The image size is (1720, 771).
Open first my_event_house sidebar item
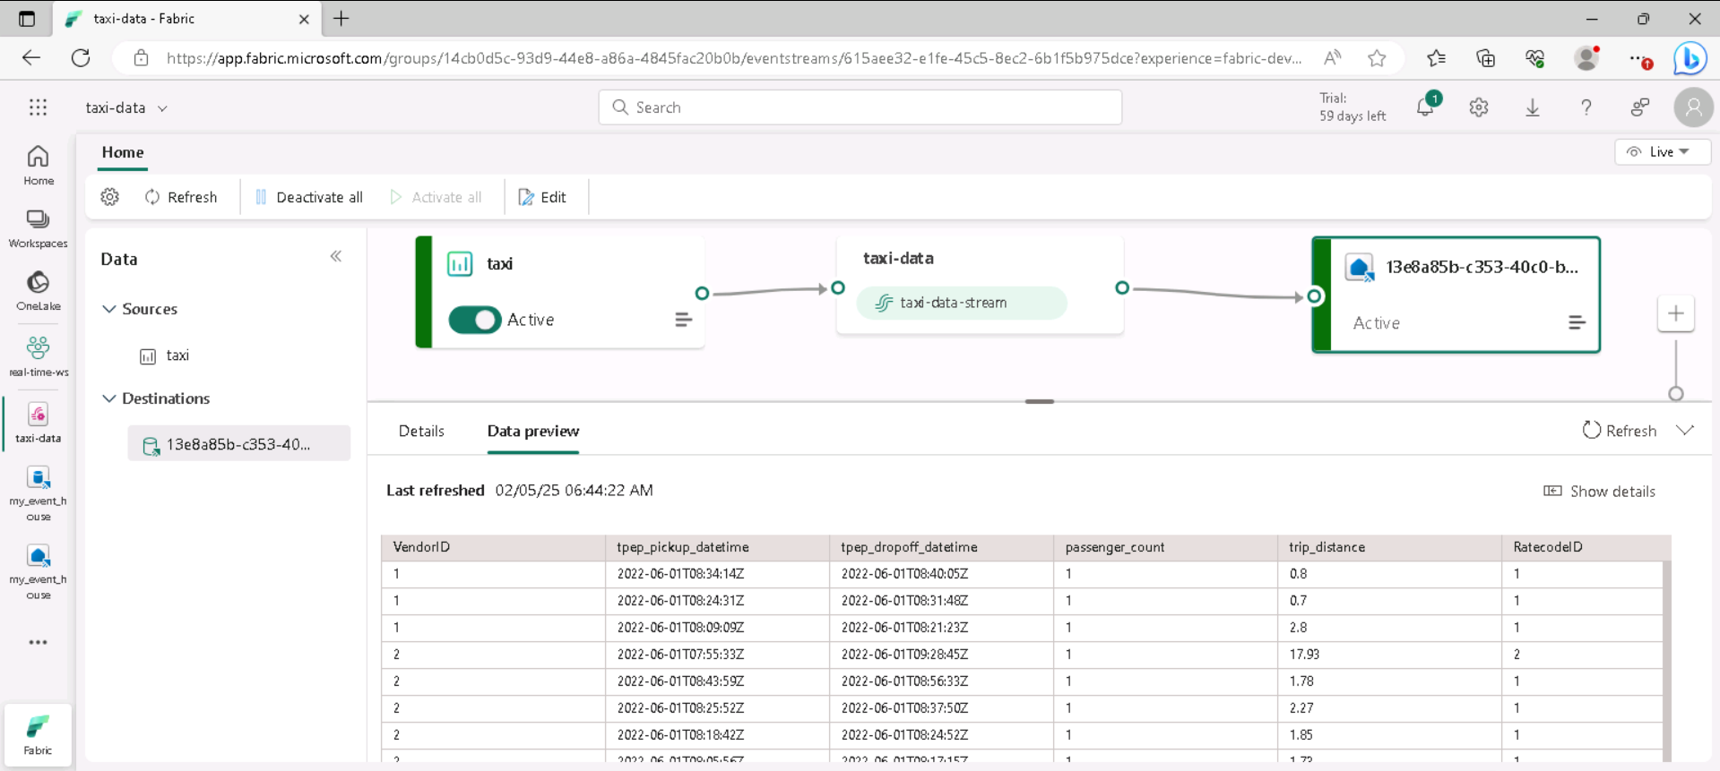pos(39,493)
